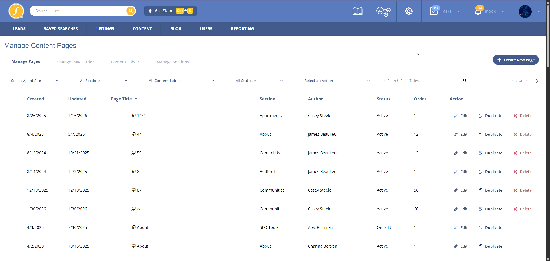
Task: Click the Author column header
Action: click(315, 99)
